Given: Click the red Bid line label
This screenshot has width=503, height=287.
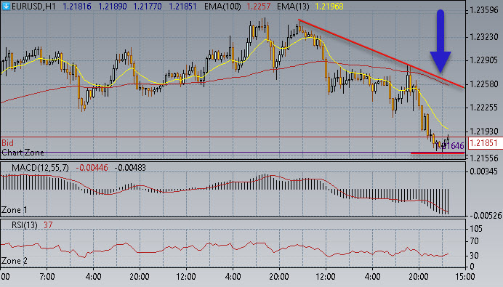Looking at the screenshot, I should pyautogui.click(x=8, y=142).
